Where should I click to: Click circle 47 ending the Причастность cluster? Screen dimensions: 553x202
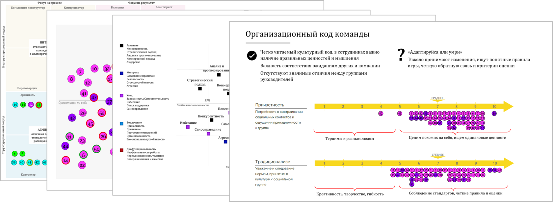click(483, 128)
